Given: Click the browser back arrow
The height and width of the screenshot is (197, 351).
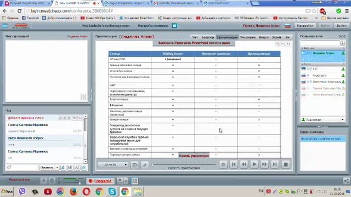Looking at the screenshot, I should [x=4, y=11].
